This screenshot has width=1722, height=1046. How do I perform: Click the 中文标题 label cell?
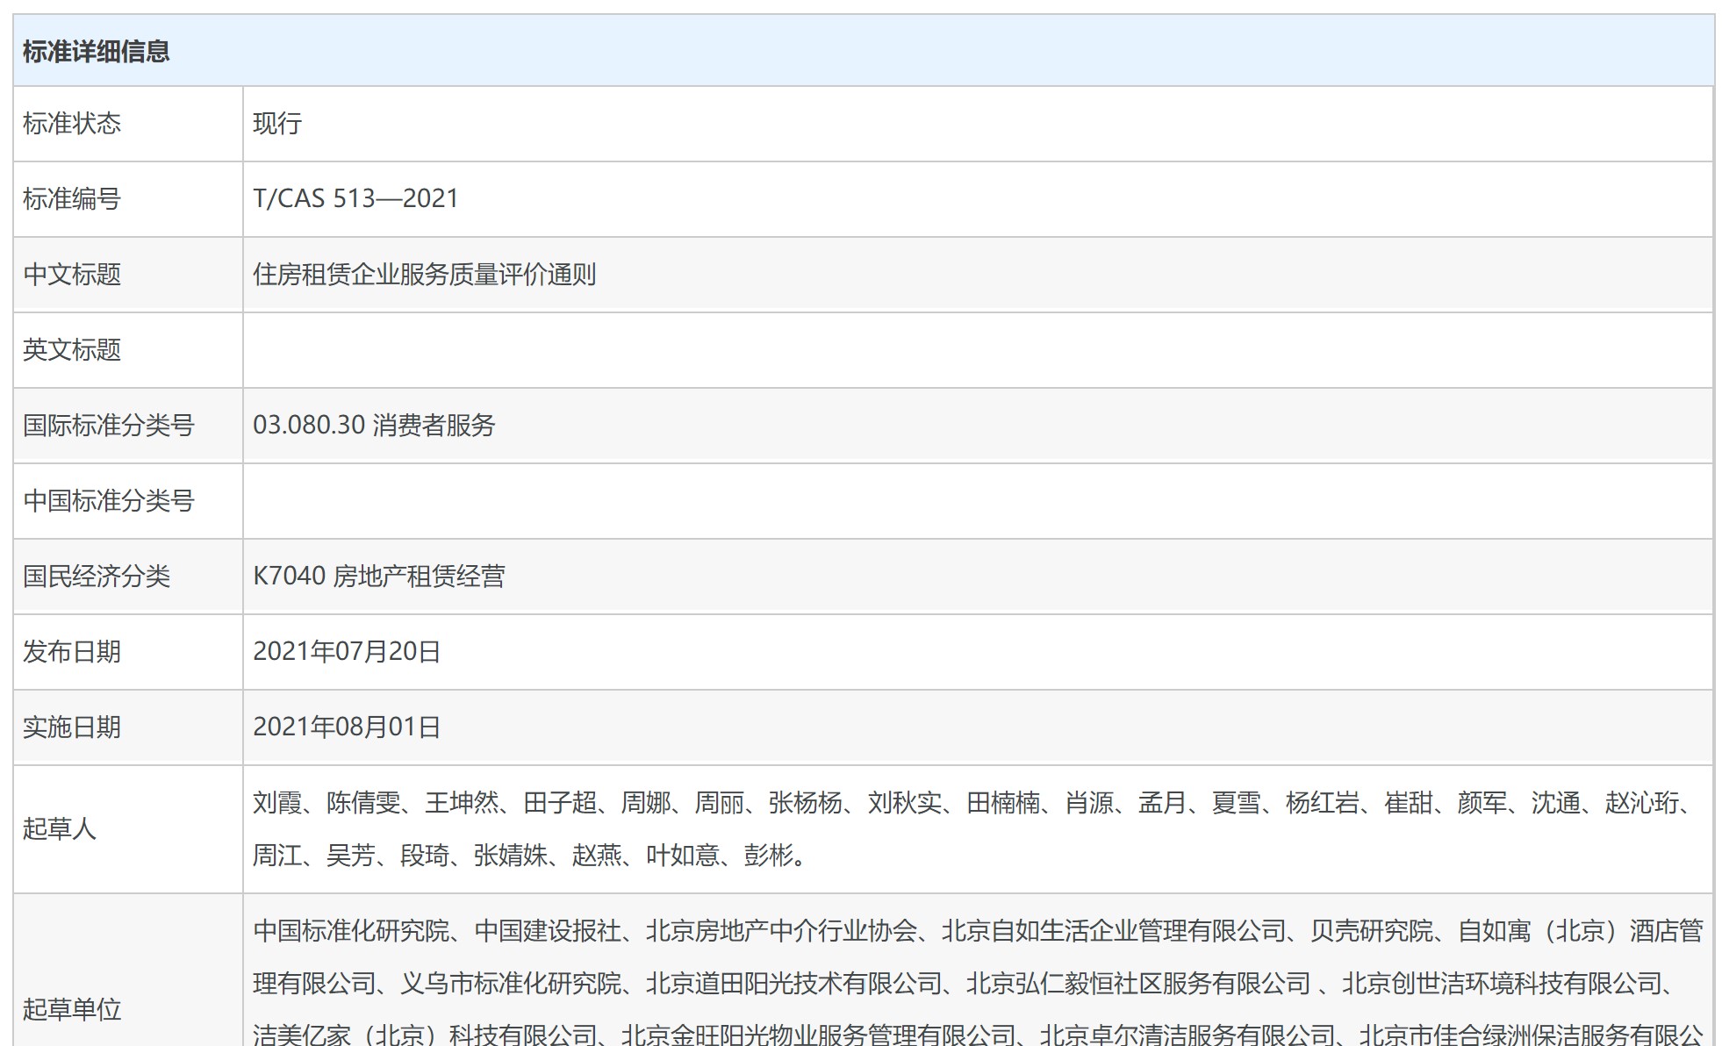click(x=72, y=275)
